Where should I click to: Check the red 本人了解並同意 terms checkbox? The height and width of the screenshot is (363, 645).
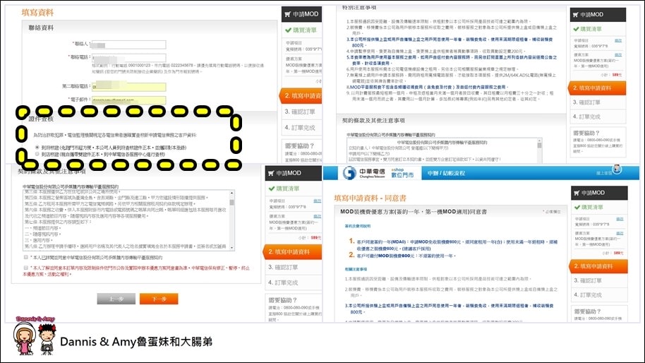pyautogui.click(x=26, y=268)
